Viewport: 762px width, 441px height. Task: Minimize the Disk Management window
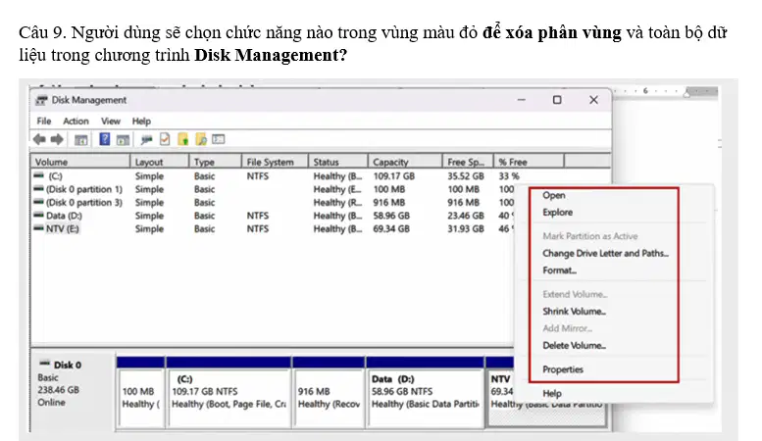[x=522, y=100]
